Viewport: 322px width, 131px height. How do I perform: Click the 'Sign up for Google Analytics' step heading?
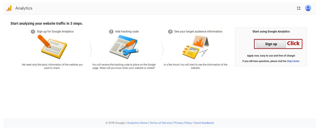[x=55, y=32]
